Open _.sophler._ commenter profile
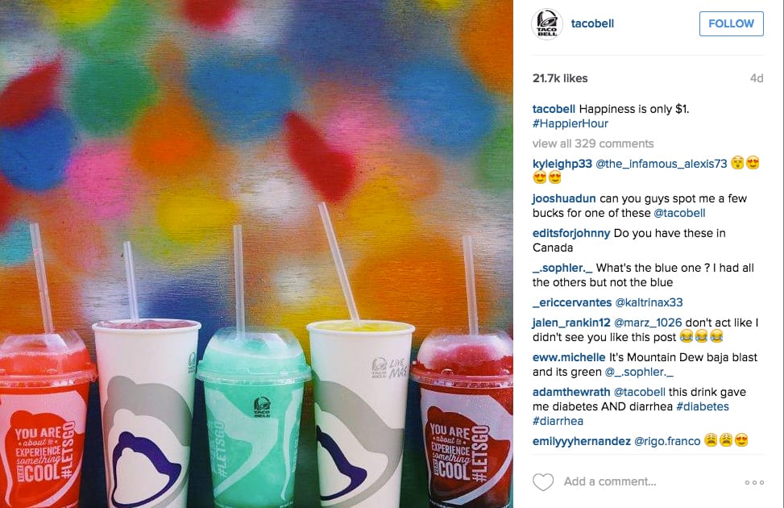 tap(562, 268)
